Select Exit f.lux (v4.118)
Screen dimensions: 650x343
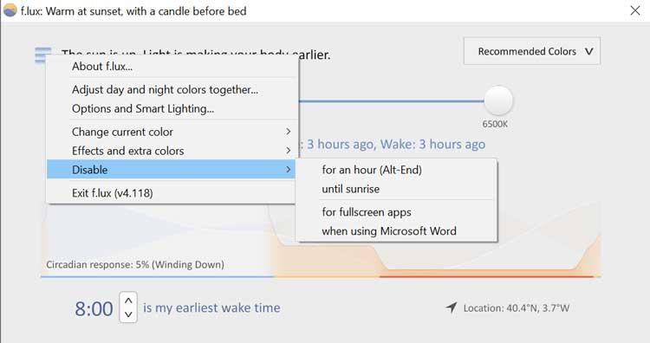[171, 193]
